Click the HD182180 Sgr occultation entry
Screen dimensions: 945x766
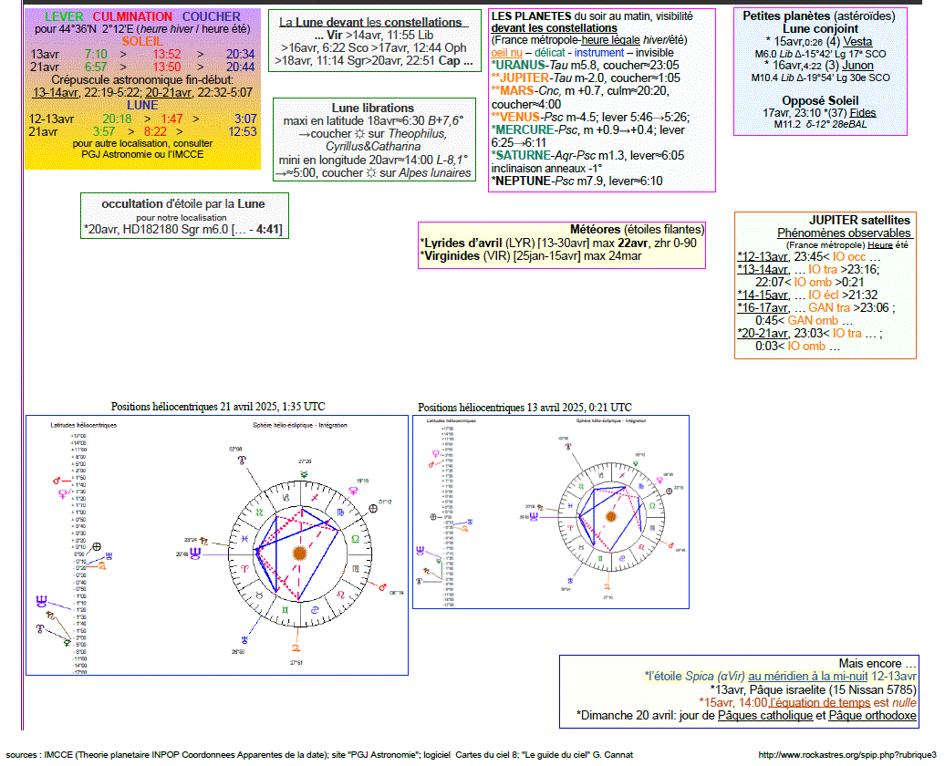tap(183, 230)
